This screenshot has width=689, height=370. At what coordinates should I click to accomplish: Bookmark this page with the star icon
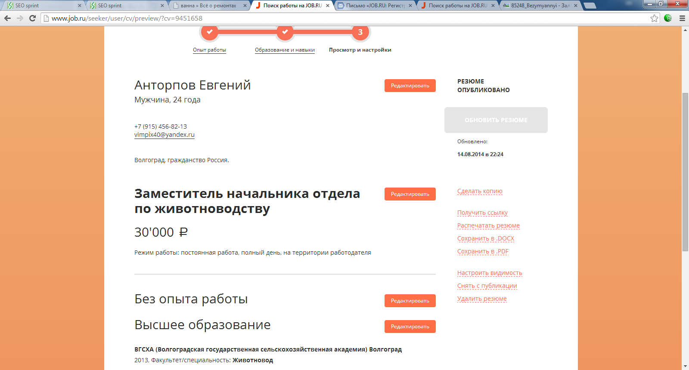[655, 18]
